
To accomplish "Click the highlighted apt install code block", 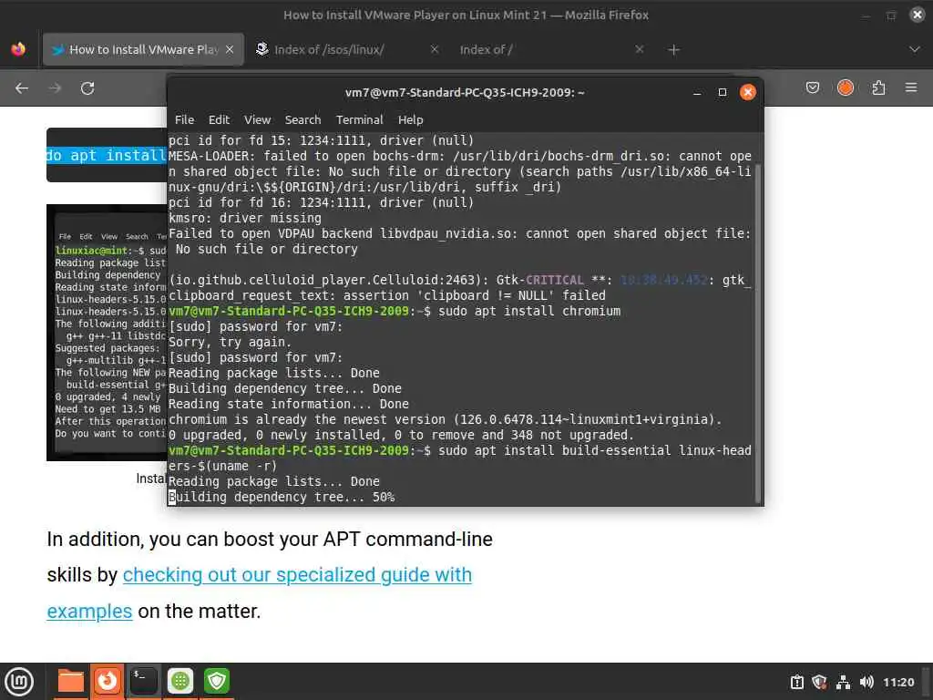I will pos(108,155).
